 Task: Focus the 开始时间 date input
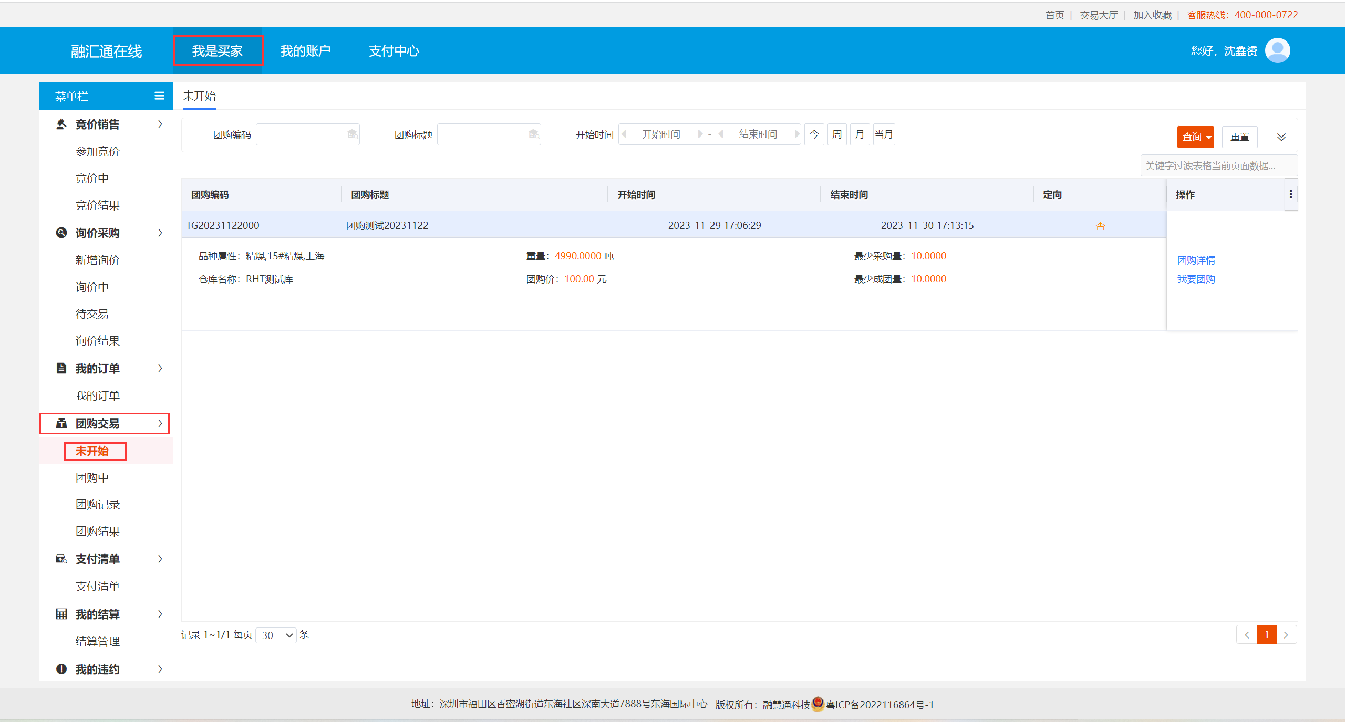pos(661,134)
